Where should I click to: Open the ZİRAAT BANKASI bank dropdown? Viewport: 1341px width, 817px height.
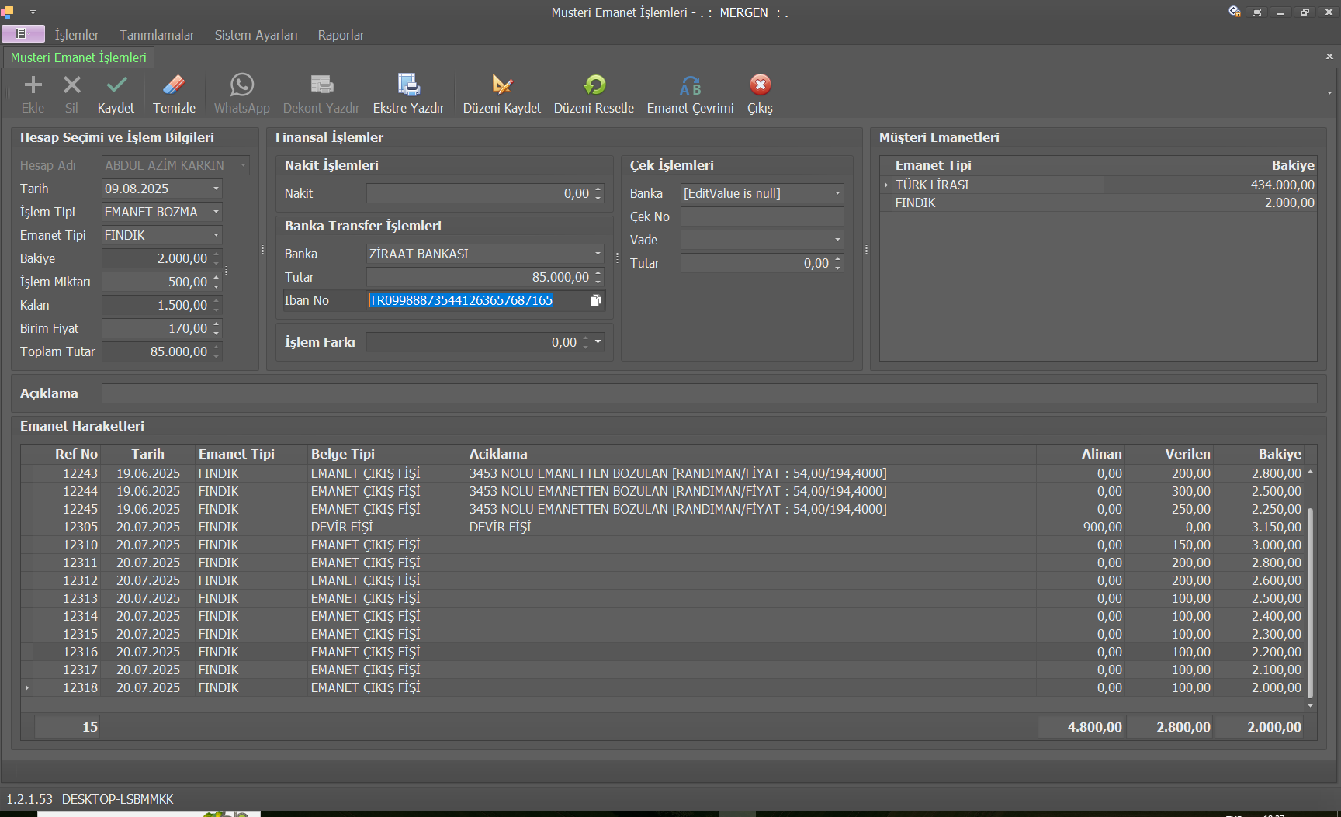coord(598,254)
